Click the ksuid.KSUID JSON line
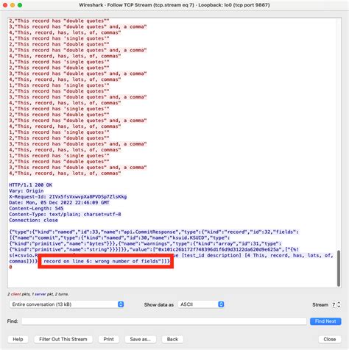 (119, 238)
